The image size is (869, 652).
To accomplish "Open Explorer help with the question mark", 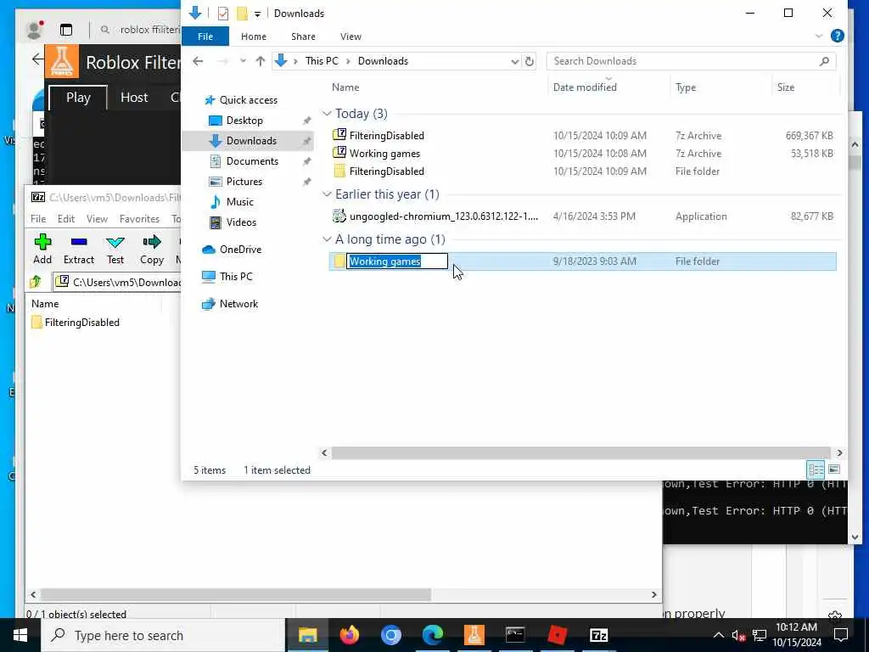I will pos(838,36).
